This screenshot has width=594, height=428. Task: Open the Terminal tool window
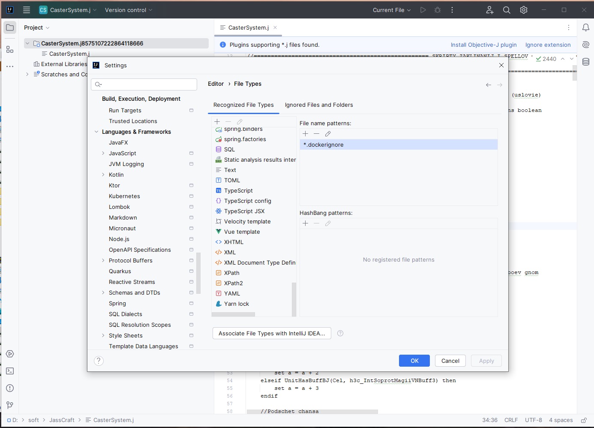click(10, 371)
